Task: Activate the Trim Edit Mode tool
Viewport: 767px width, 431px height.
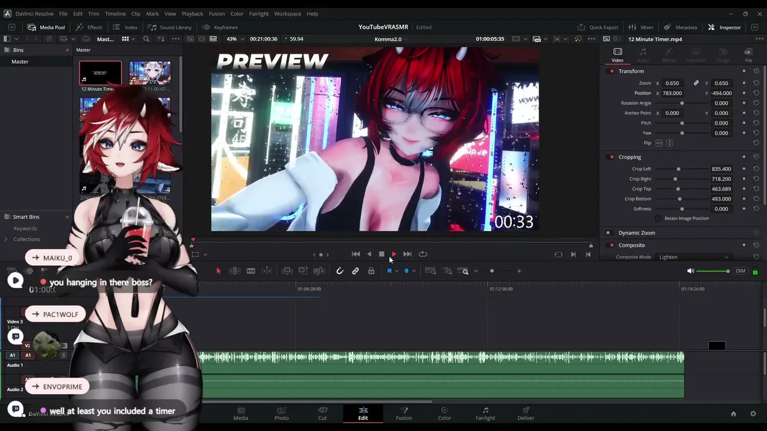Action: pos(235,271)
